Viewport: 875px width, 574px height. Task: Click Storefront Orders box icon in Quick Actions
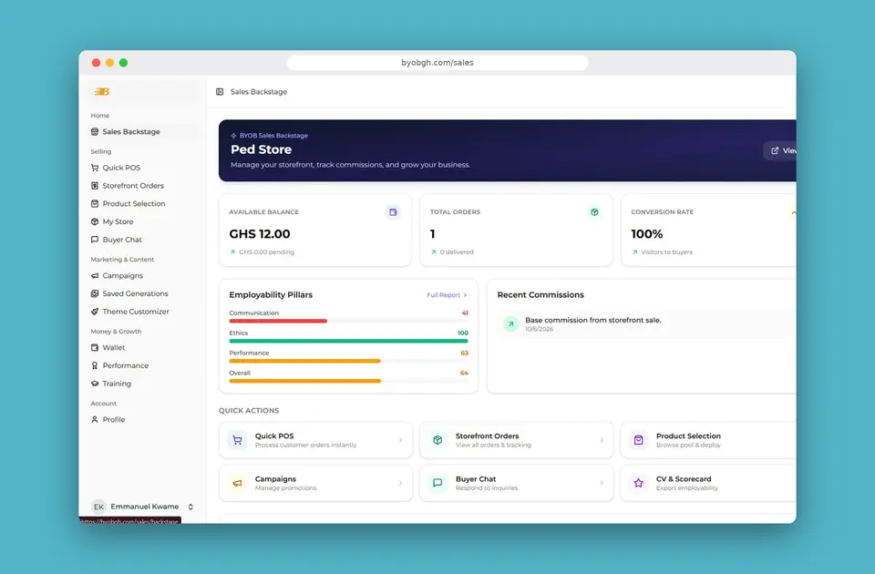pyautogui.click(x=437, y=440)
